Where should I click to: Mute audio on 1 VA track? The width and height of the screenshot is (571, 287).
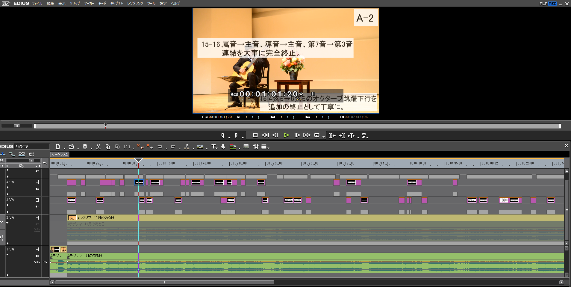tap(37, 256)
